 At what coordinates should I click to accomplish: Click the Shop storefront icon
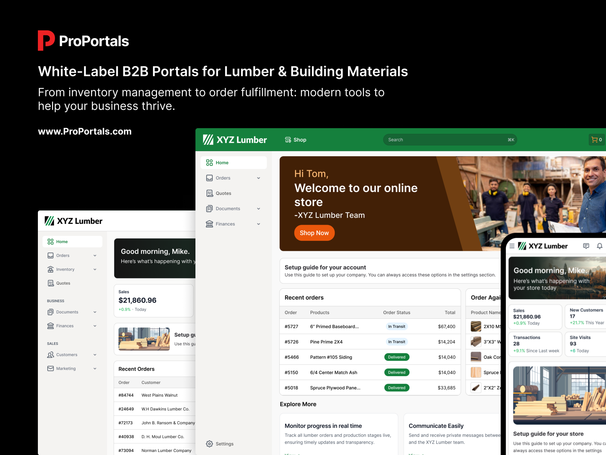(288, 140)
